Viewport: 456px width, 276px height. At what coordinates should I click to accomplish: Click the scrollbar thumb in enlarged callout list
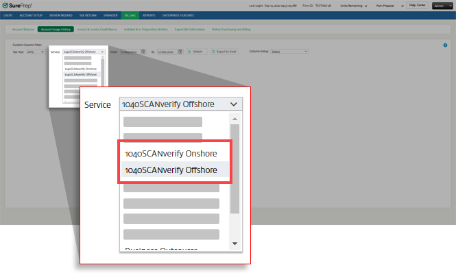[x=235, y=169]
